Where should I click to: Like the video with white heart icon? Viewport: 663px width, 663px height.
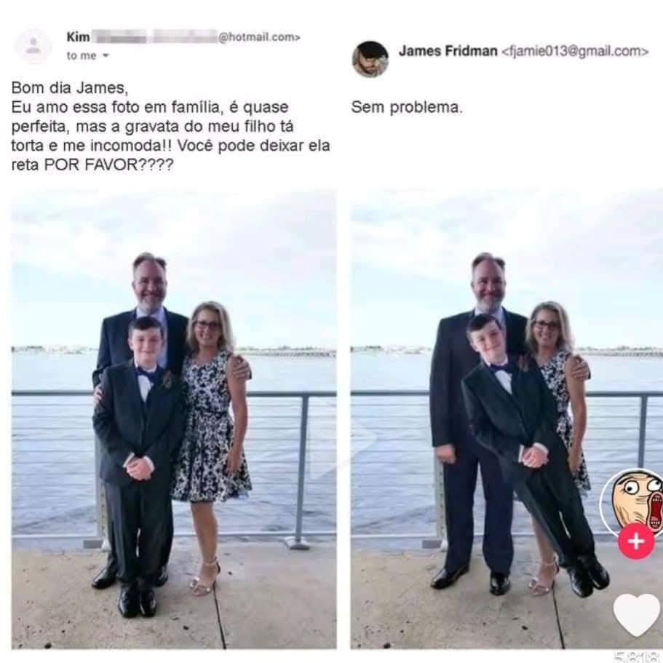point(636,615)
